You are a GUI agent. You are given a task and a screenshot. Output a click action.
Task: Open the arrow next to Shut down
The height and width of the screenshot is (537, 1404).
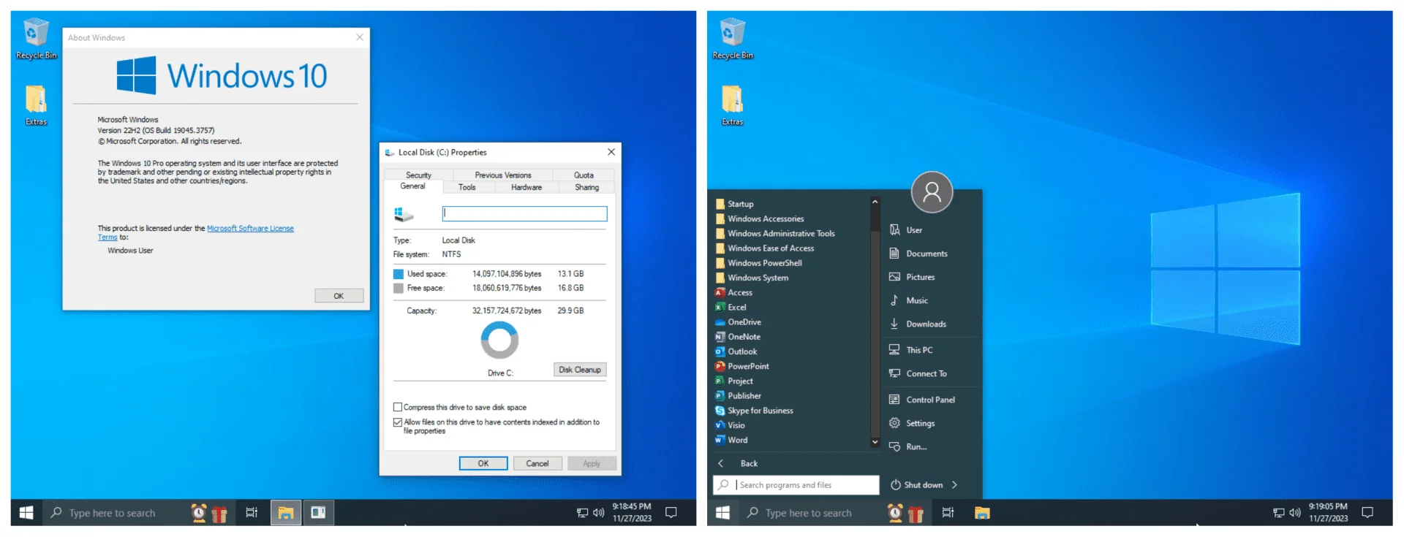(954, 484)
